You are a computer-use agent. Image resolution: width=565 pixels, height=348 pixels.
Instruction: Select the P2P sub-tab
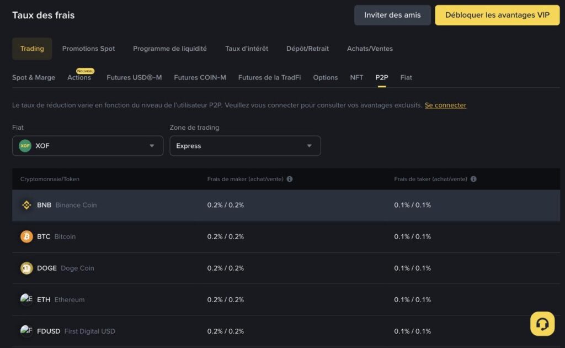coord(382,77)
